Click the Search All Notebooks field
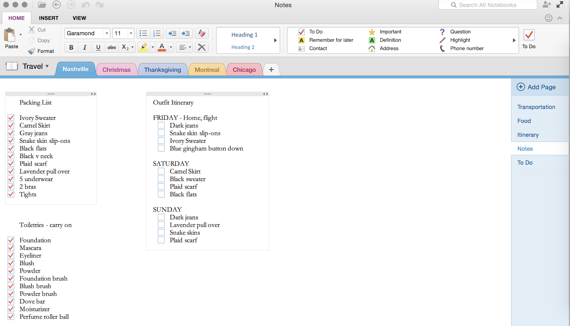Viewport: 570px width, 326px height. click(x=488, y=5)
